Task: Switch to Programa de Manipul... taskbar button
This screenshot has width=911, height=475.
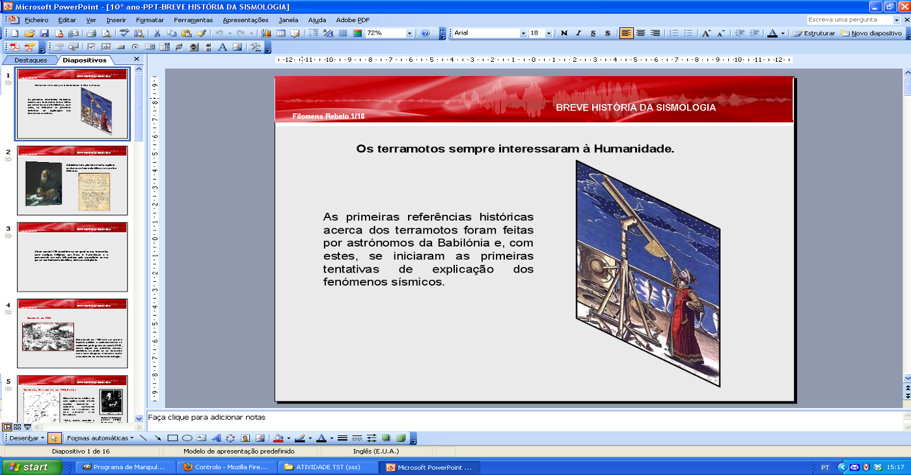Action: click(x=125, y=467)
